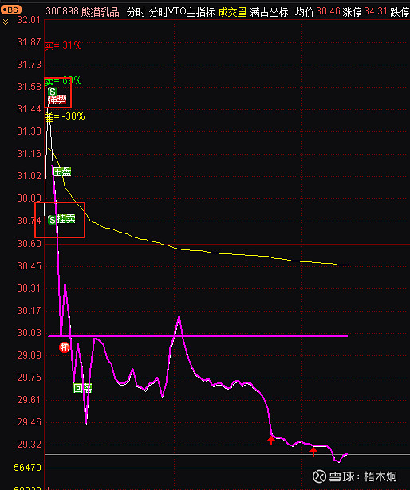
Task: Open the 分时 tab in header
Action: [136, 12]
